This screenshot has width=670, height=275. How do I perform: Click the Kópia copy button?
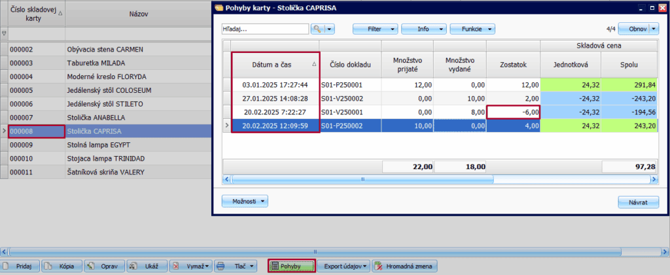pyautogui.click(x=61, y=267)
